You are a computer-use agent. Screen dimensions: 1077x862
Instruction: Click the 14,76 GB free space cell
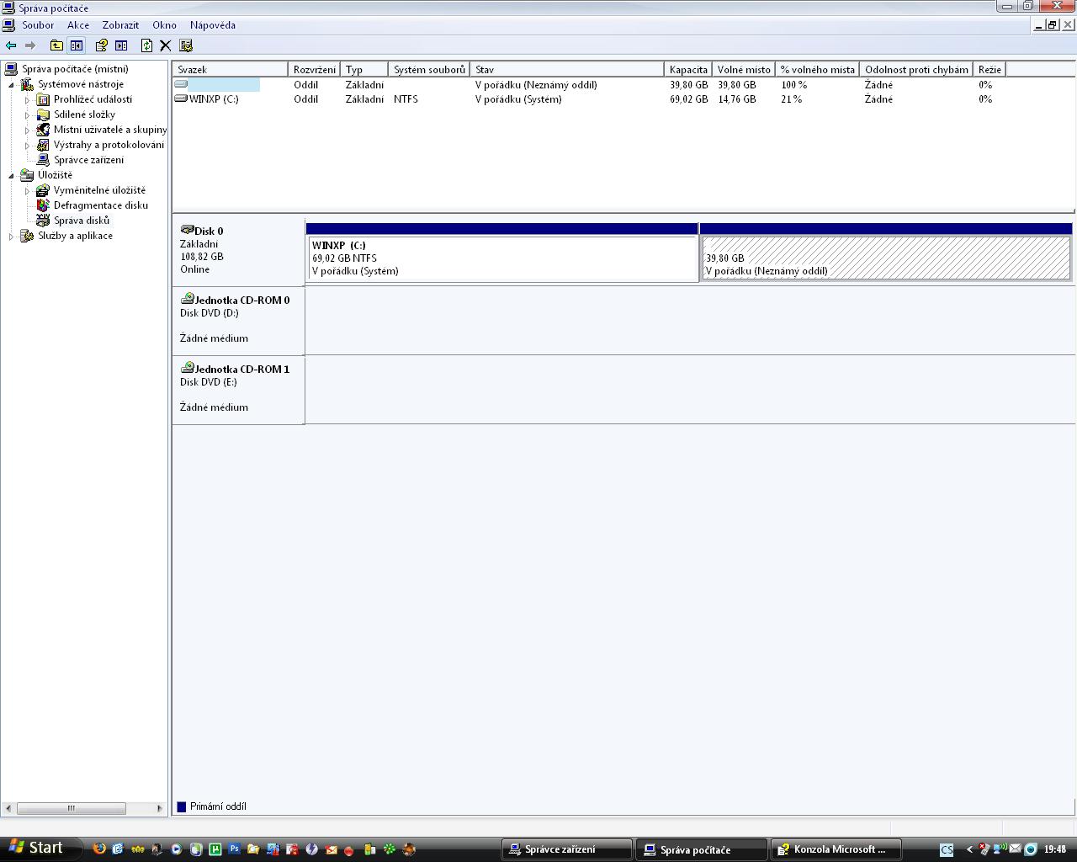[x=737, y=99]
